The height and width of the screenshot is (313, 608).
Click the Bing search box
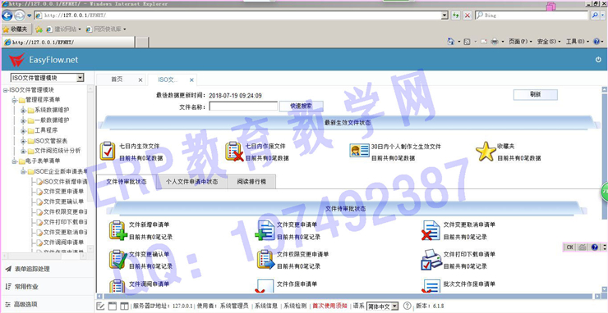point(532,15)
